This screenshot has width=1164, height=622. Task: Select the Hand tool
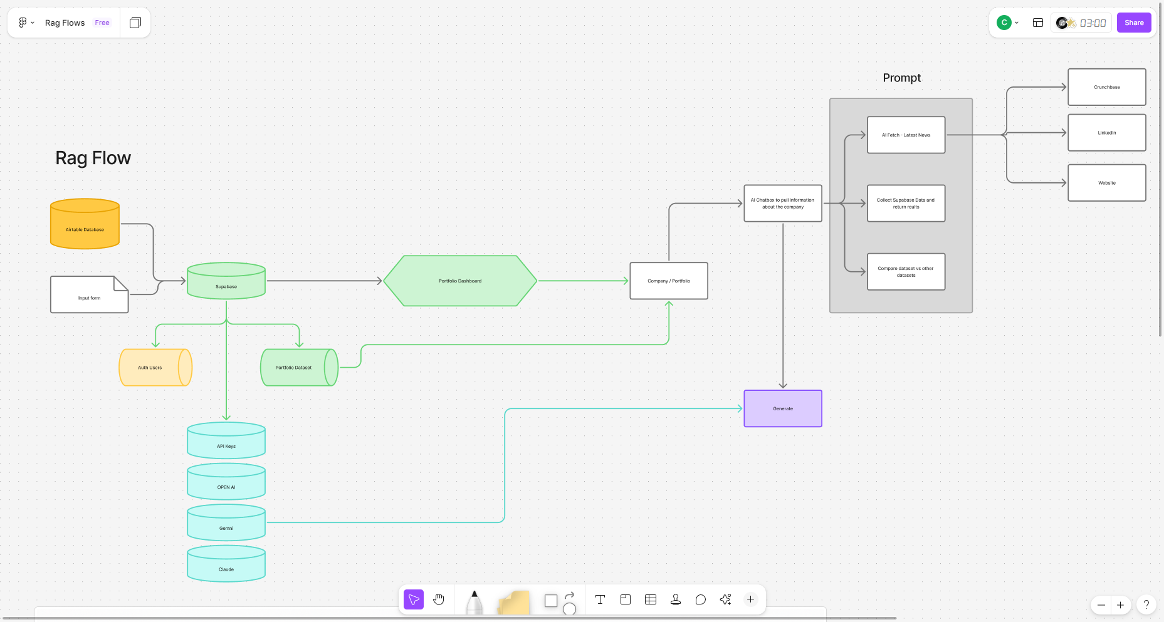click(439, 599)
